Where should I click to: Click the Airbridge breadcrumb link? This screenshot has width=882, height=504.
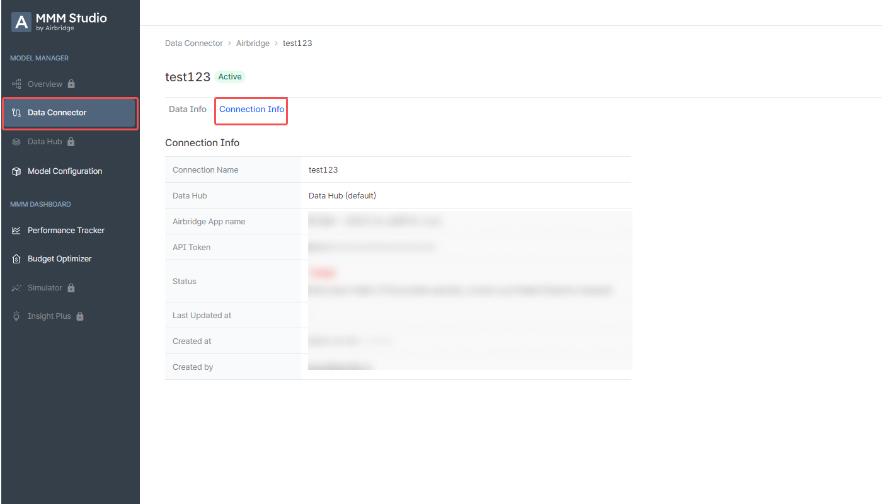coord(253,43)
